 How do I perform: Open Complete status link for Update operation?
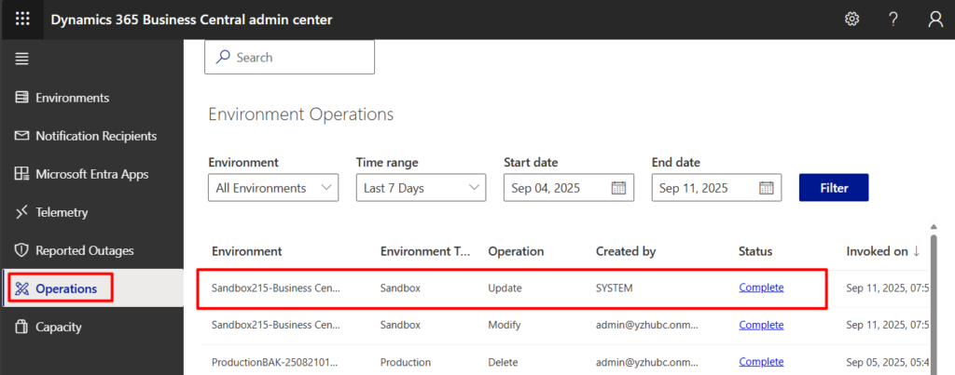761,288
